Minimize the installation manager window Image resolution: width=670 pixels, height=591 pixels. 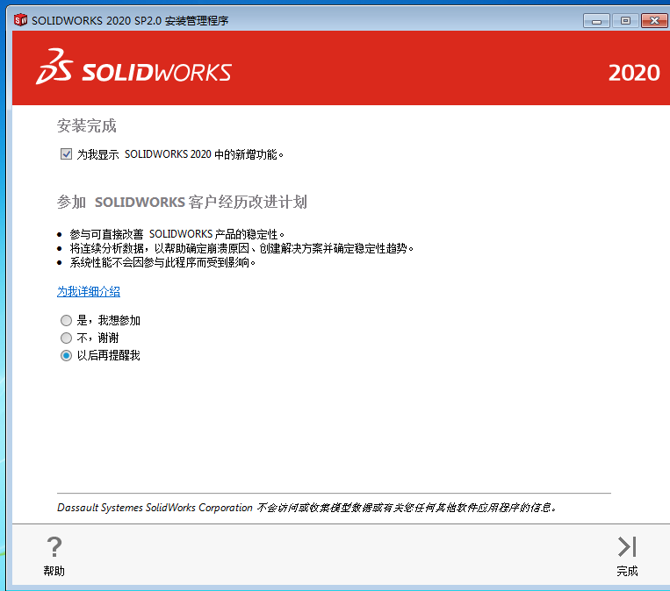click(x=596, y=20)
